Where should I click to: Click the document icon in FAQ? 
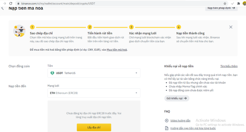point(167,128)
